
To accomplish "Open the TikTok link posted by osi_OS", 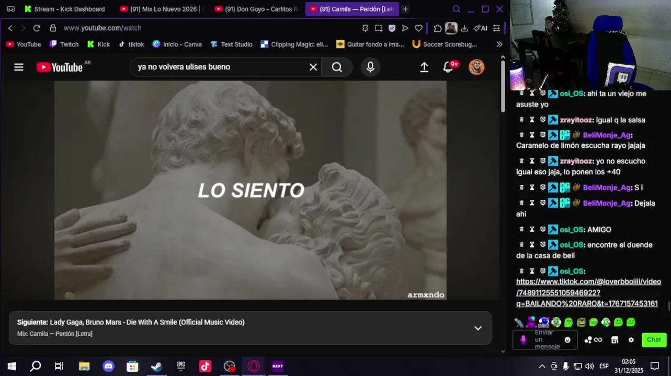I will 588,292.
